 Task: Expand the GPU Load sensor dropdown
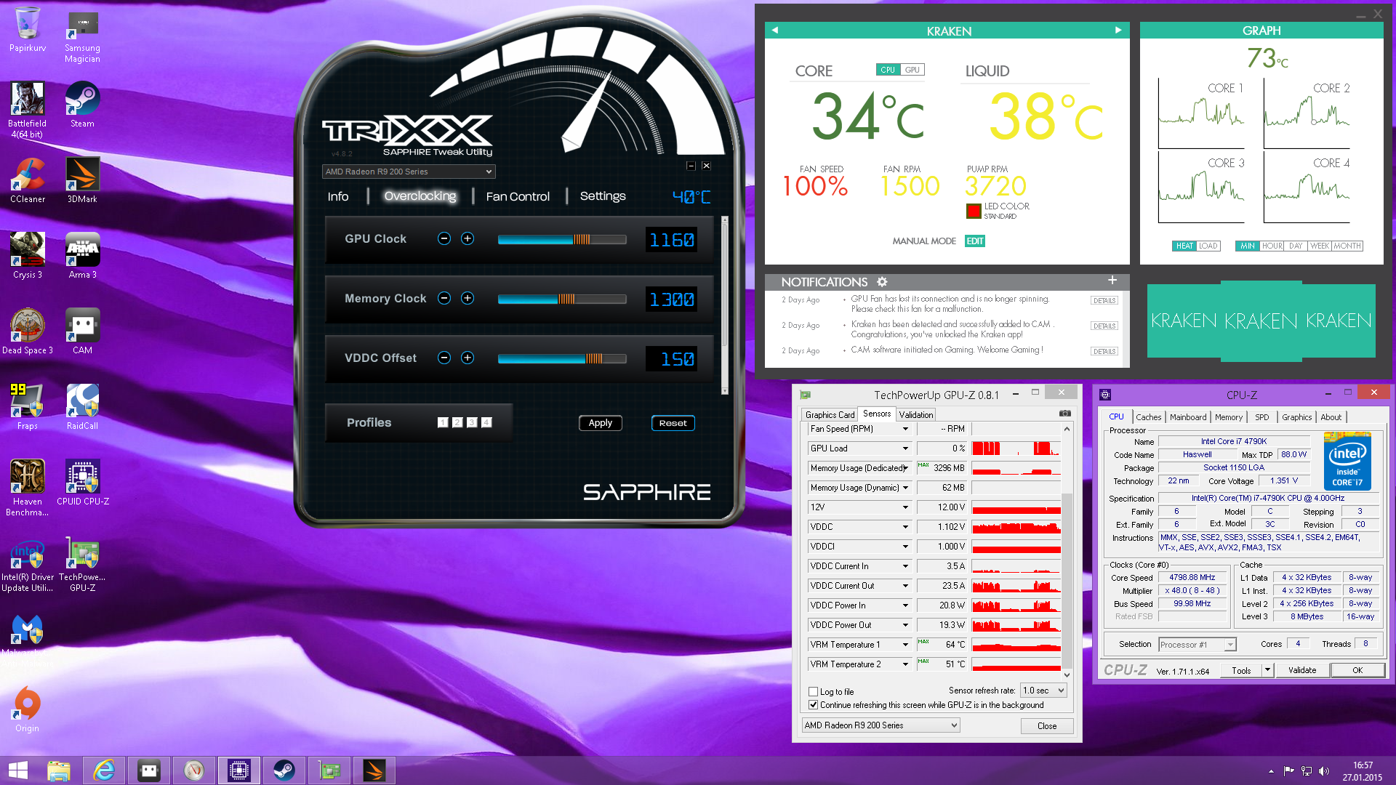coord(905,448)
